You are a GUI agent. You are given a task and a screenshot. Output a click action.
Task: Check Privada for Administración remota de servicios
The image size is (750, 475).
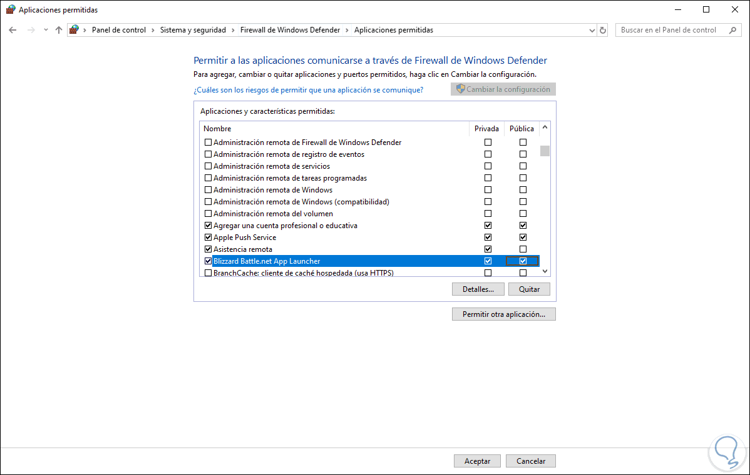pyautogui.click(x=488, y=166)
